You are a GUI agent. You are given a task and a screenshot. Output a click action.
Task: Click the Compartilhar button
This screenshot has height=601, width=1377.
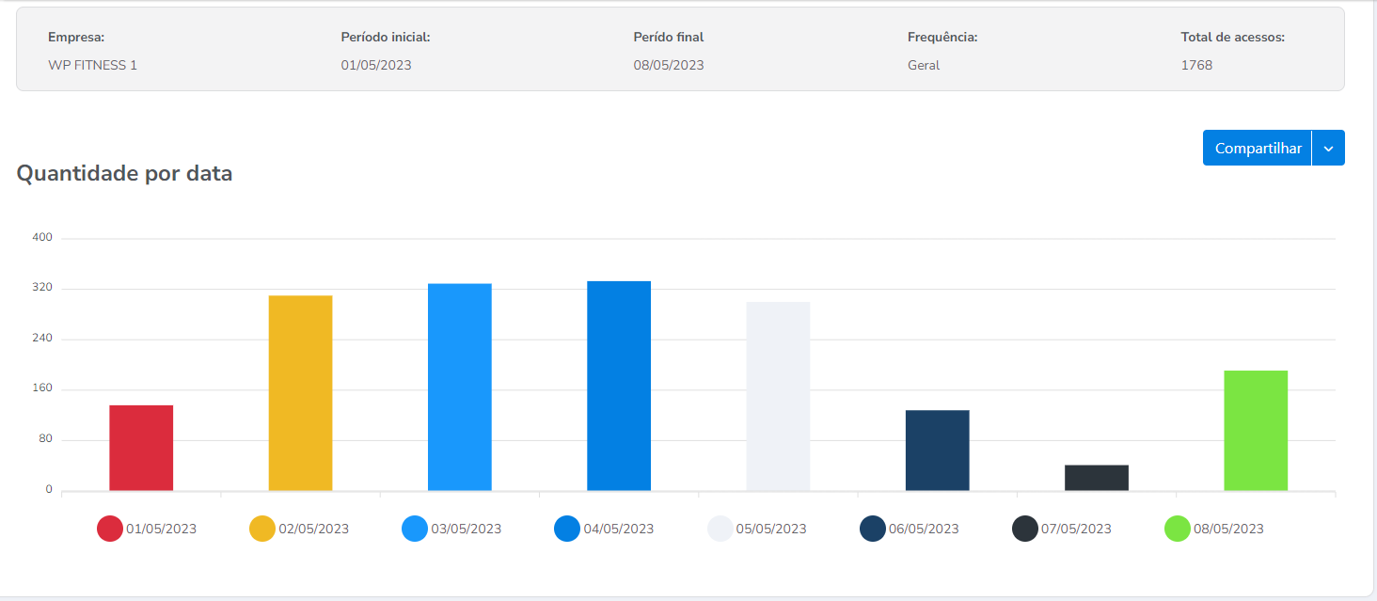pyautogui.click(x=1258, y=149)
